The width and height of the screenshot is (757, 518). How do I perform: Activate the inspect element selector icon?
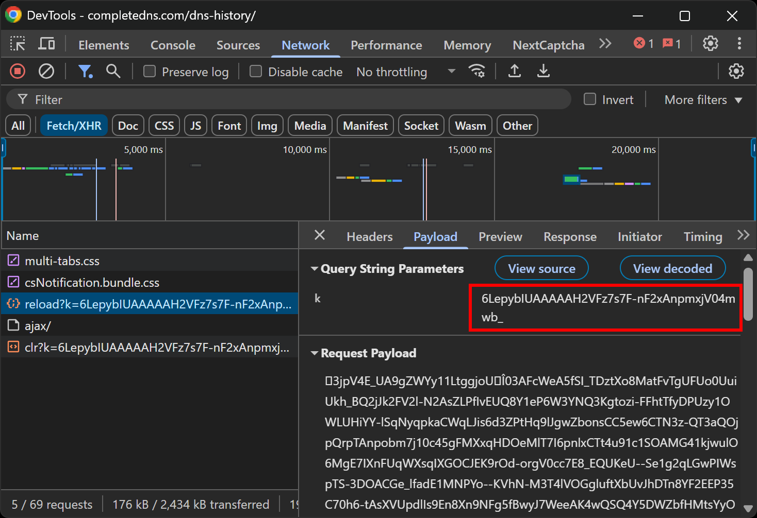pyautogui.click(x=18, y=44)
